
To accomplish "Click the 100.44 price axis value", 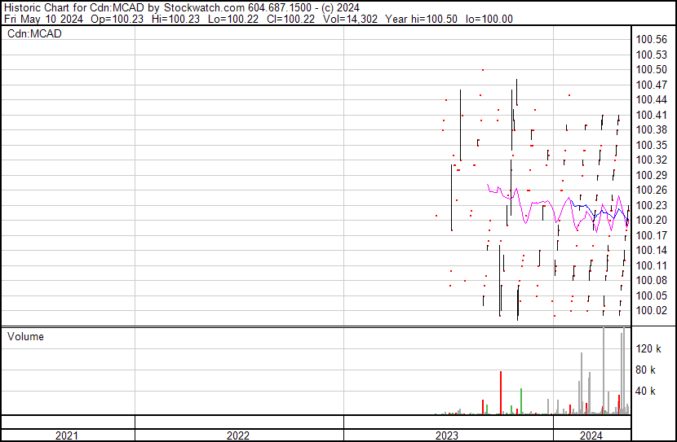I will tap(652, 100).
